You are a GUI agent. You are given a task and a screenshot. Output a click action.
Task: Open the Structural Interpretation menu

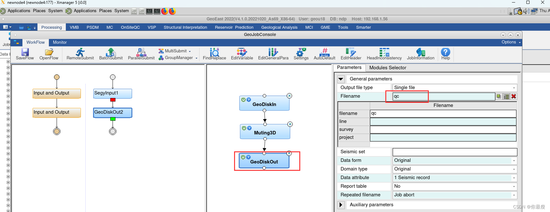pyautogui.click(x=185, y=27)
